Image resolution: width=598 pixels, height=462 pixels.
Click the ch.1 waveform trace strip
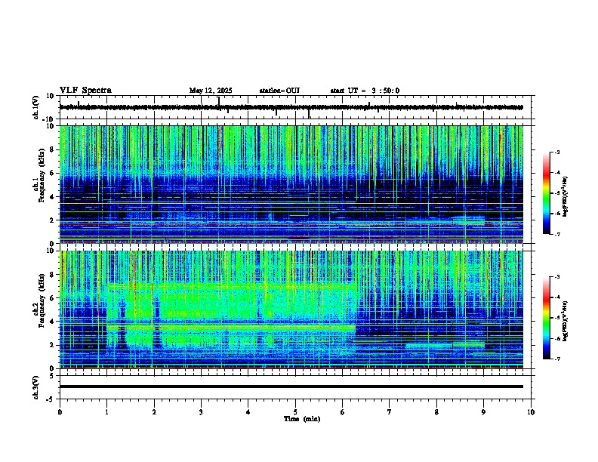tap(291, 107)
